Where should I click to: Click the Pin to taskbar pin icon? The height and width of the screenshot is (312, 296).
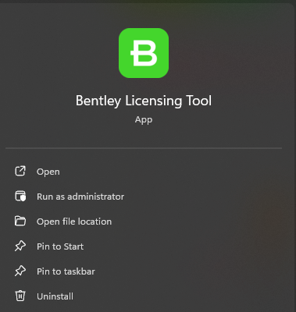pos(20,271)
